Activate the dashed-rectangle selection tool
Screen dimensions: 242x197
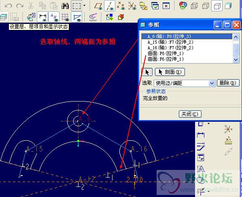click(x=76, y=6)
